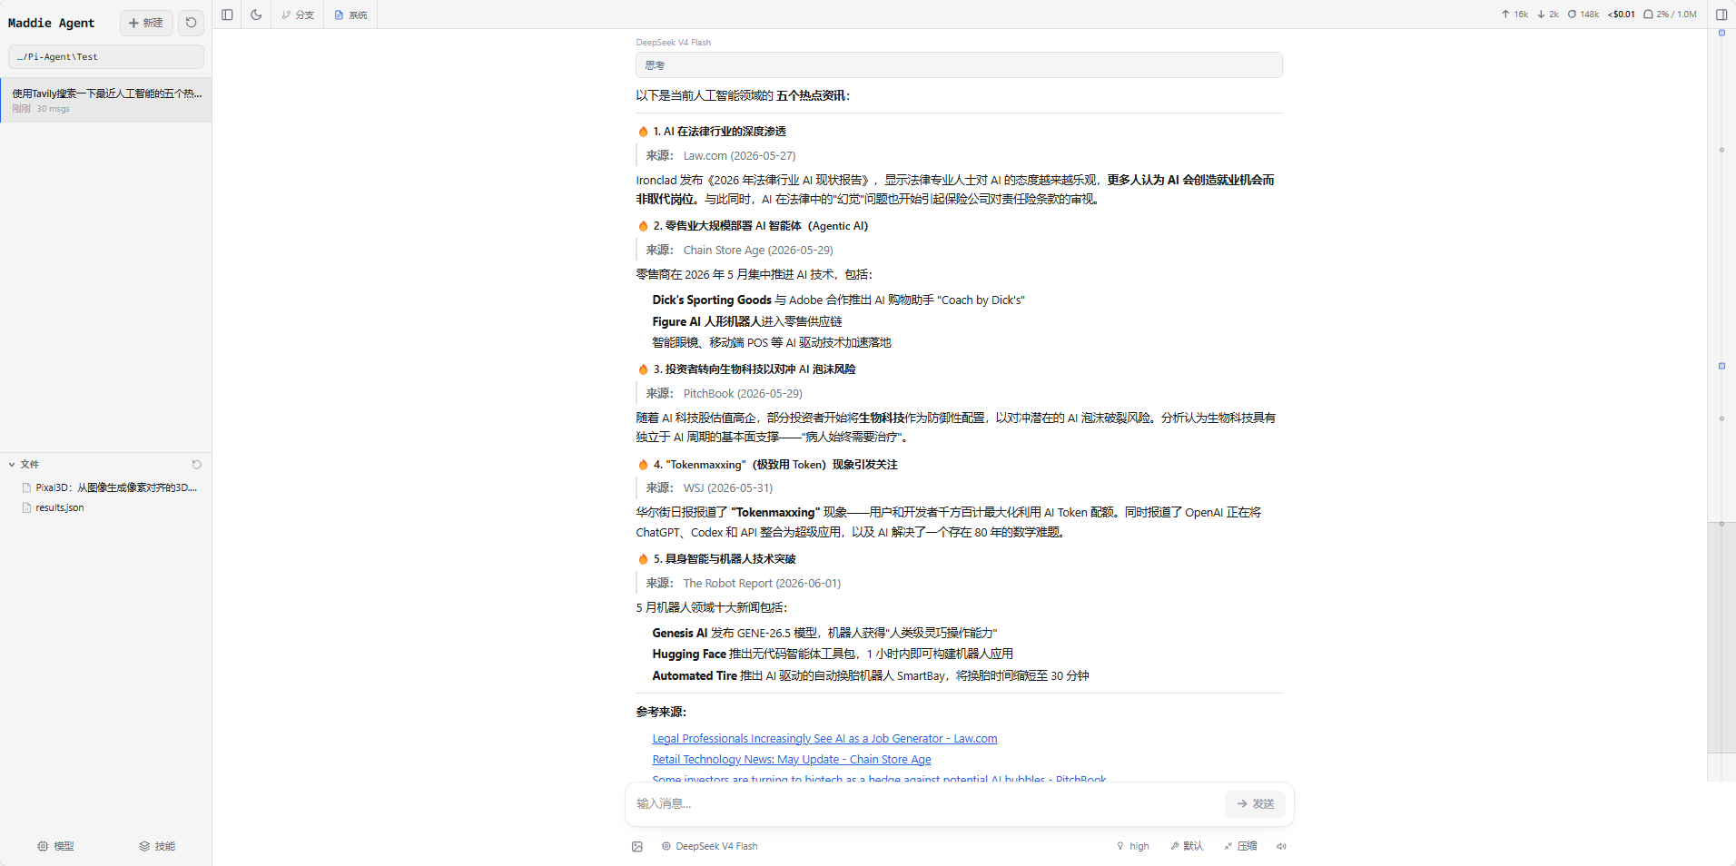
Task: Open results.json in files list
Action: (x=54, y=507)
